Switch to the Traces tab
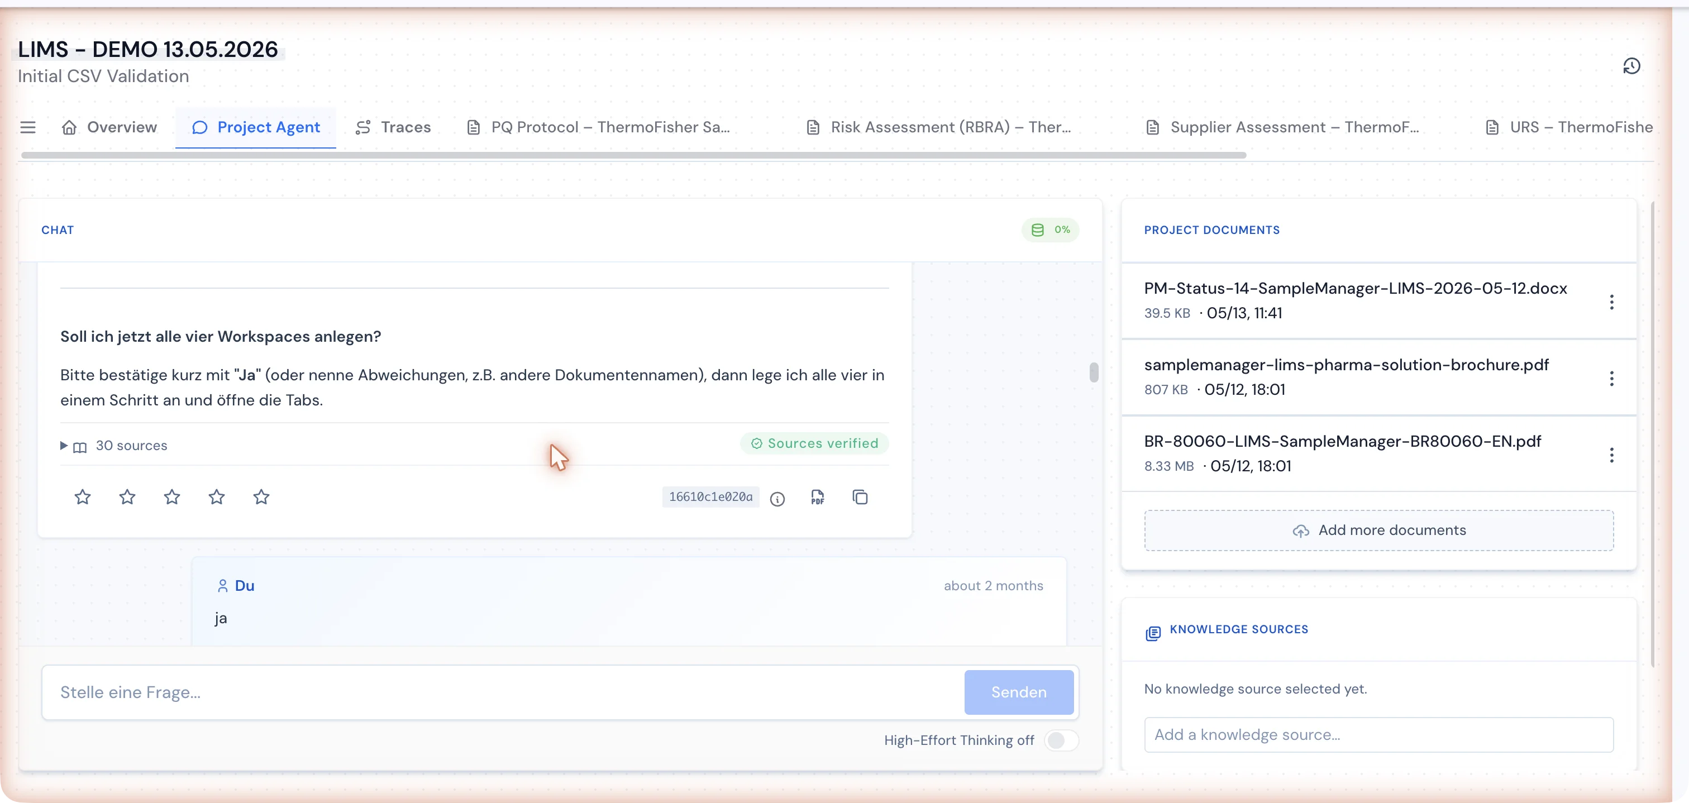This screenshot has height=803, width=1689. coord(393,127)
